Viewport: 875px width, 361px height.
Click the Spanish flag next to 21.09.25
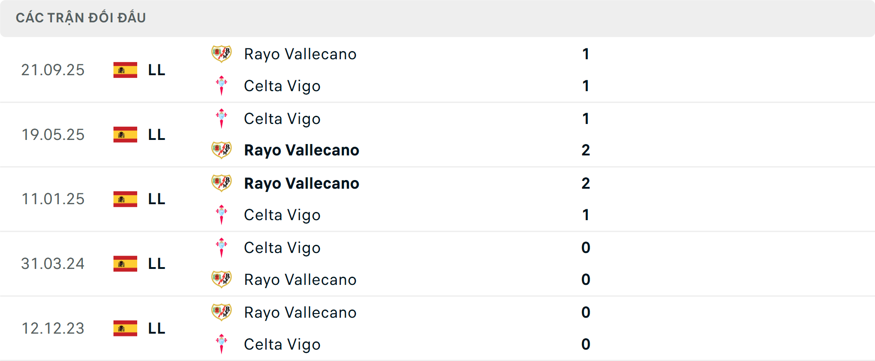[x=125, y=70]
